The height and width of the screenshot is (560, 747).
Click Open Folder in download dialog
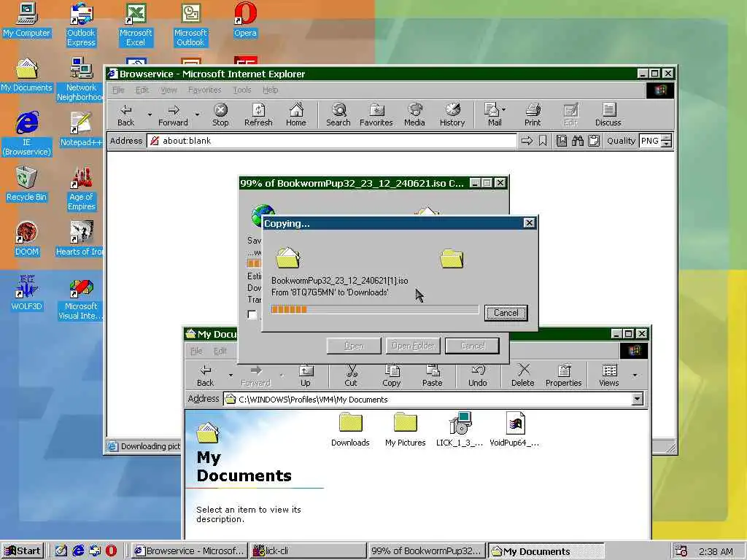tap(413, 346)
